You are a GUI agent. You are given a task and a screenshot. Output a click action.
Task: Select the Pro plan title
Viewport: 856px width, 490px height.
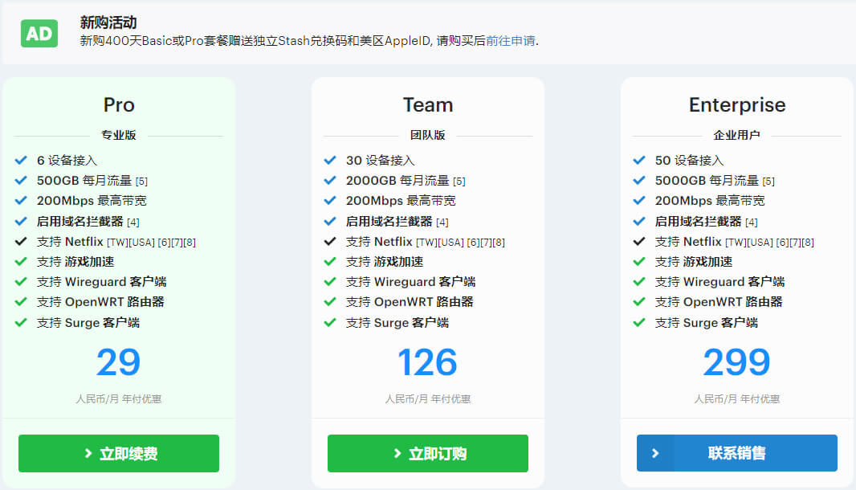(x=119, y=105)
